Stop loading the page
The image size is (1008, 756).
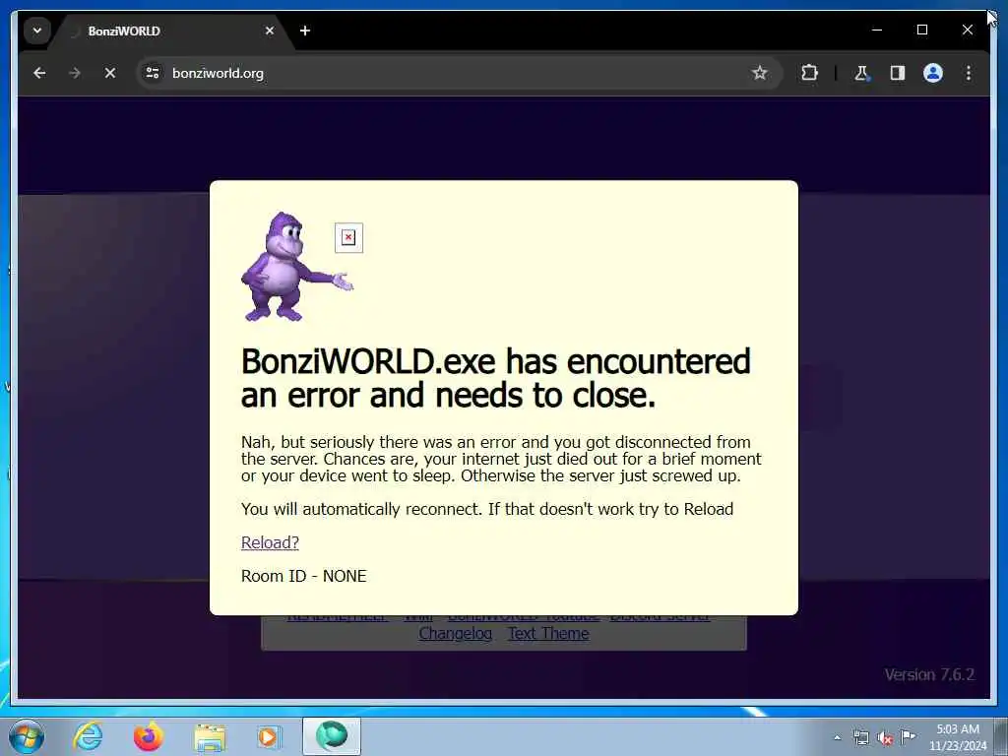point(110,73)
